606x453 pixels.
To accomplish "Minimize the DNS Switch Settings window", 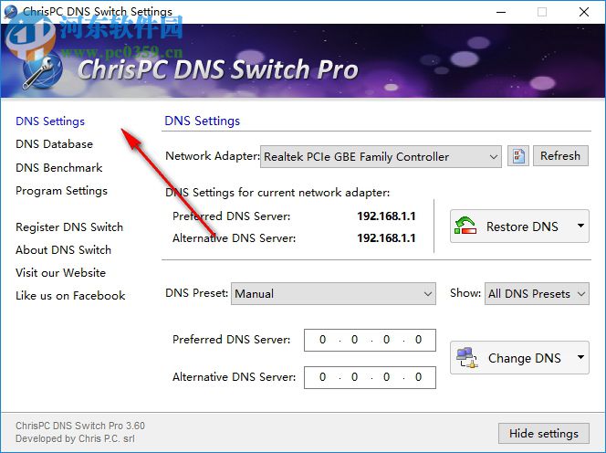I will 501,12.
